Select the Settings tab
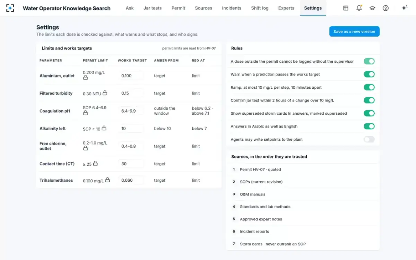 point(313,8)
